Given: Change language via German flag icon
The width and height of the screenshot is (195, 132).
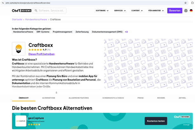Looking at the screenshot, I should click(x=191, y=10).
